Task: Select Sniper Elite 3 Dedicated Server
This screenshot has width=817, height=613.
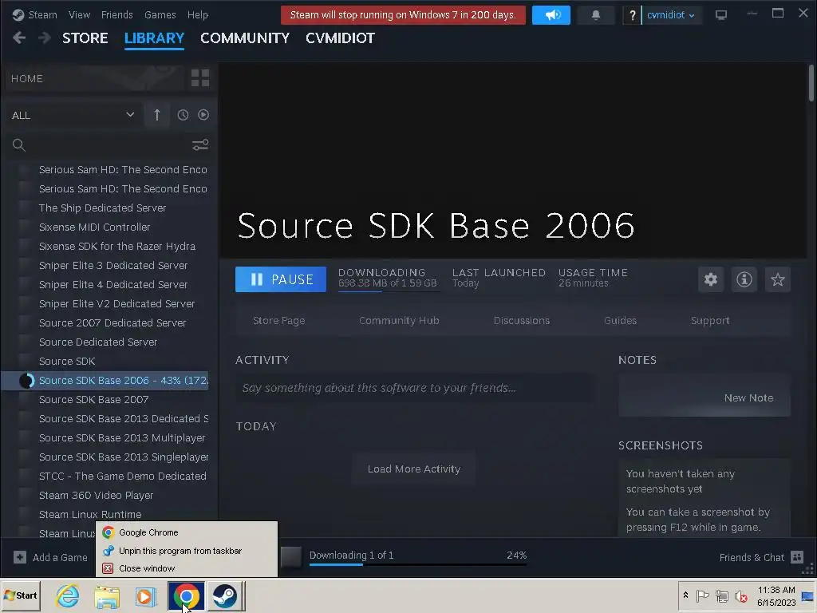Action: 113,265
